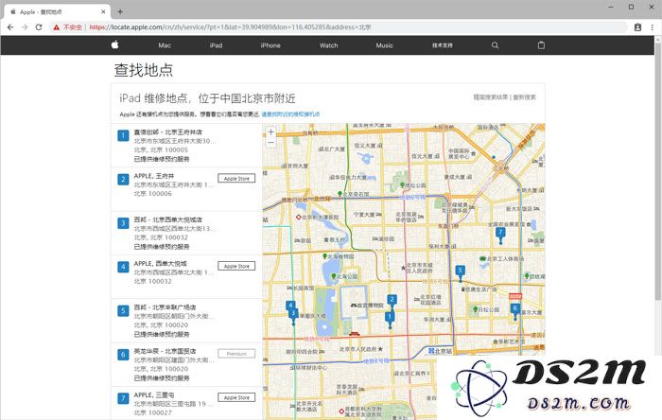
Task: Close the Apple browser tab
Action: pos(103,11)
